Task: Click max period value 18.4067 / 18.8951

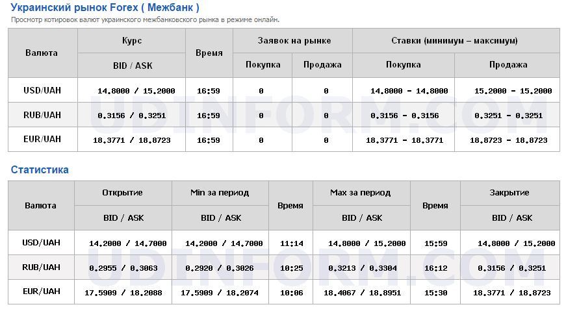Action: pos(362,293)
